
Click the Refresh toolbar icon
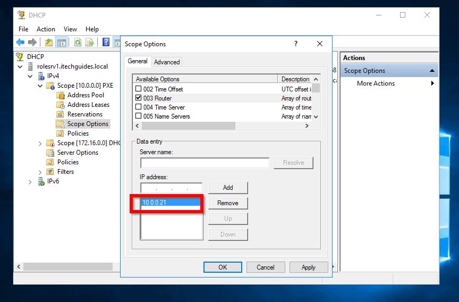coord(78,42)
